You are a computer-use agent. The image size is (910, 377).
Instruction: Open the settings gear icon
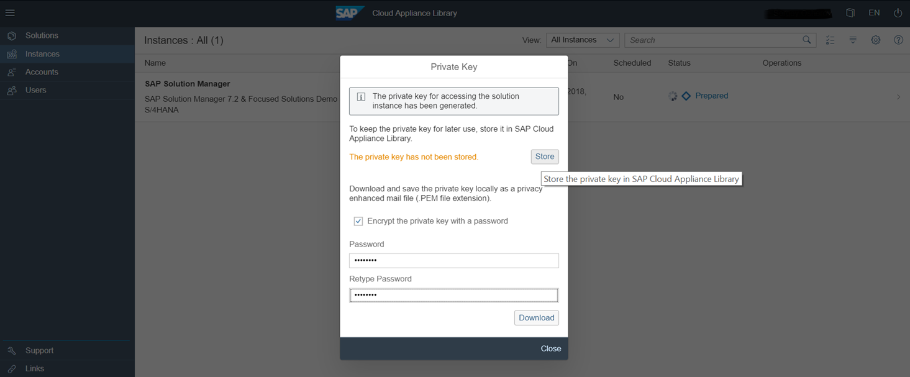point(875,40)
